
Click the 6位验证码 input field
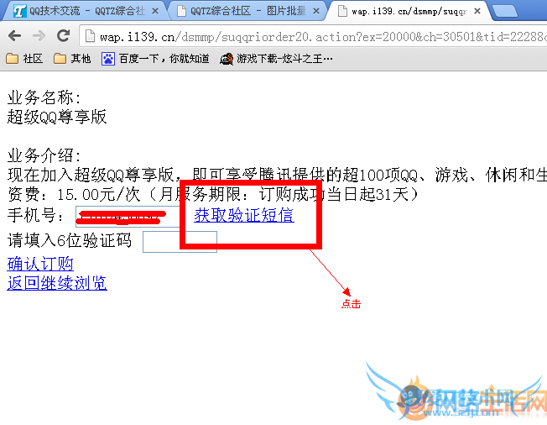pos(180,241)
